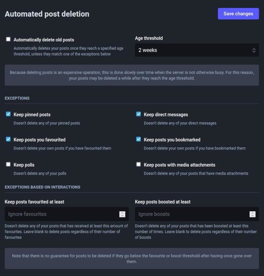Viewport: 264px width, 276px height.
Task: Click the boosts threshold spinner arrows
Action: point(253,214)
